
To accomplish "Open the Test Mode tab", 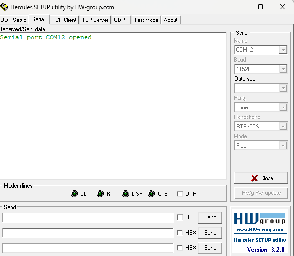I will [146, 20].
